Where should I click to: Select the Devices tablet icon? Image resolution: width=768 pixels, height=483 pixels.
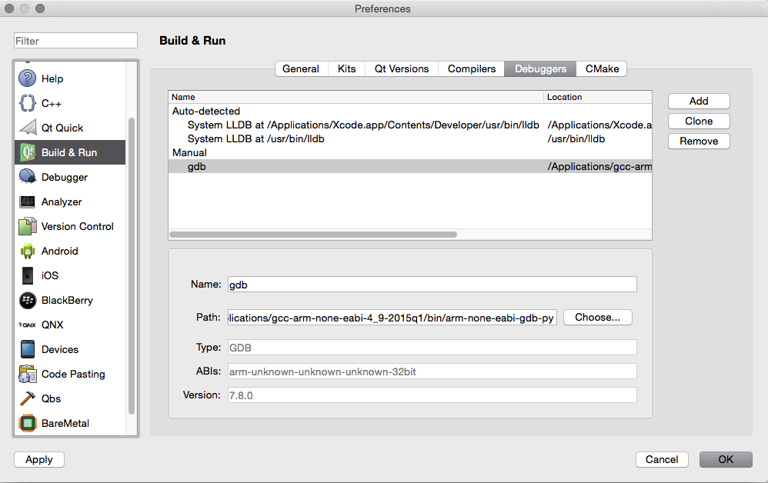pos(28,349)
